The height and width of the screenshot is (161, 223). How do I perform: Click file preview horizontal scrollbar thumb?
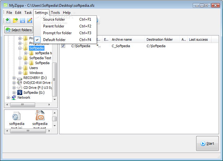28,131
